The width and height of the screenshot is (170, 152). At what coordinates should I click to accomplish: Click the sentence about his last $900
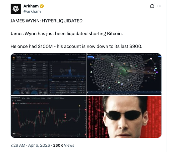coord(76,46)
